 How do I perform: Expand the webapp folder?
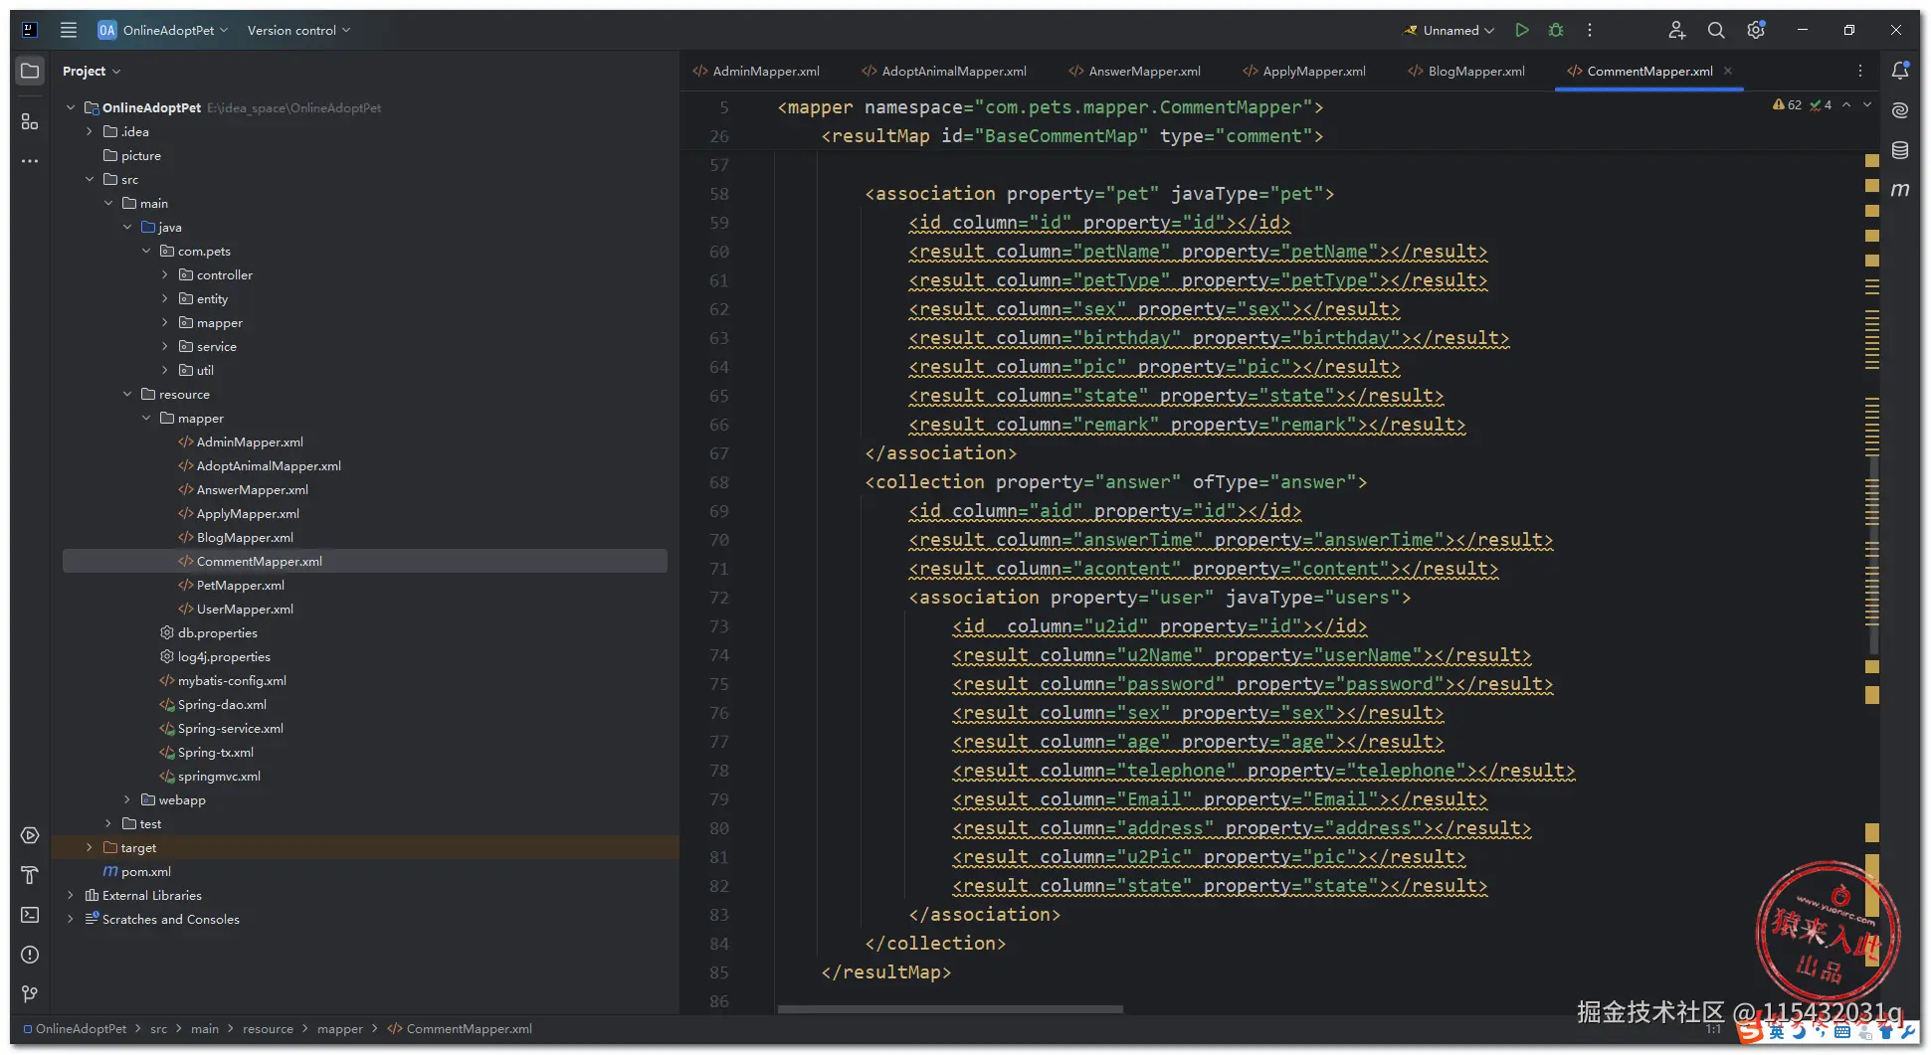(x=127, y=799)
